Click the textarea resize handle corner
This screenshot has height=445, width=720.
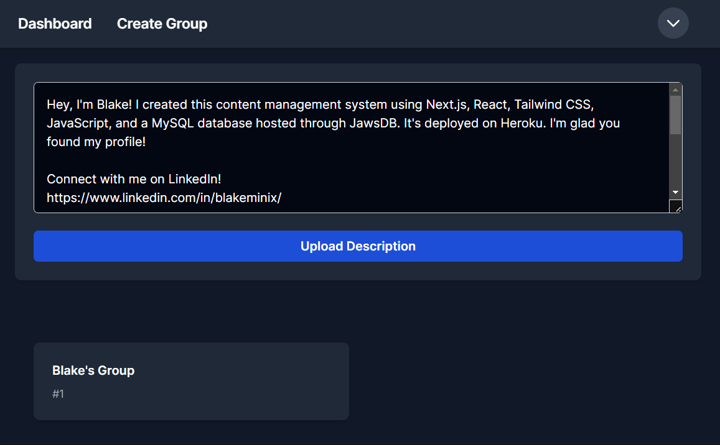(676, 207)
